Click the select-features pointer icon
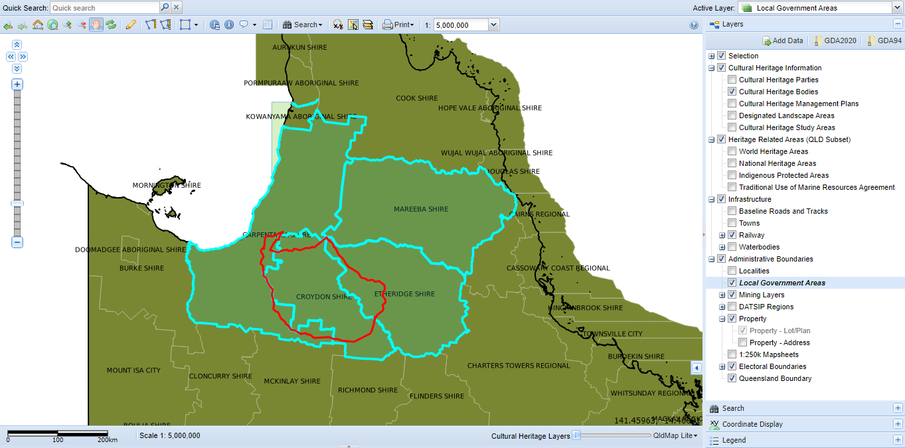Image resolution: width=905 pixels, height=448 pixels. pyautogui.click(x=353, y=25)
